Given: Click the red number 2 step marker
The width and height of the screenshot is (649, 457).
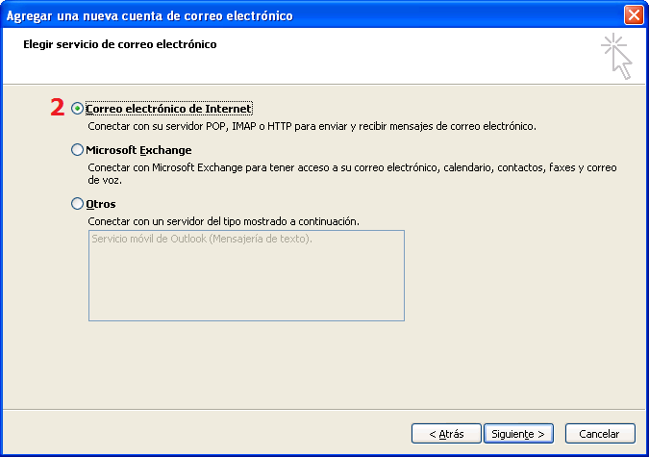Looking at the screenshot, I should pos(57,109).
